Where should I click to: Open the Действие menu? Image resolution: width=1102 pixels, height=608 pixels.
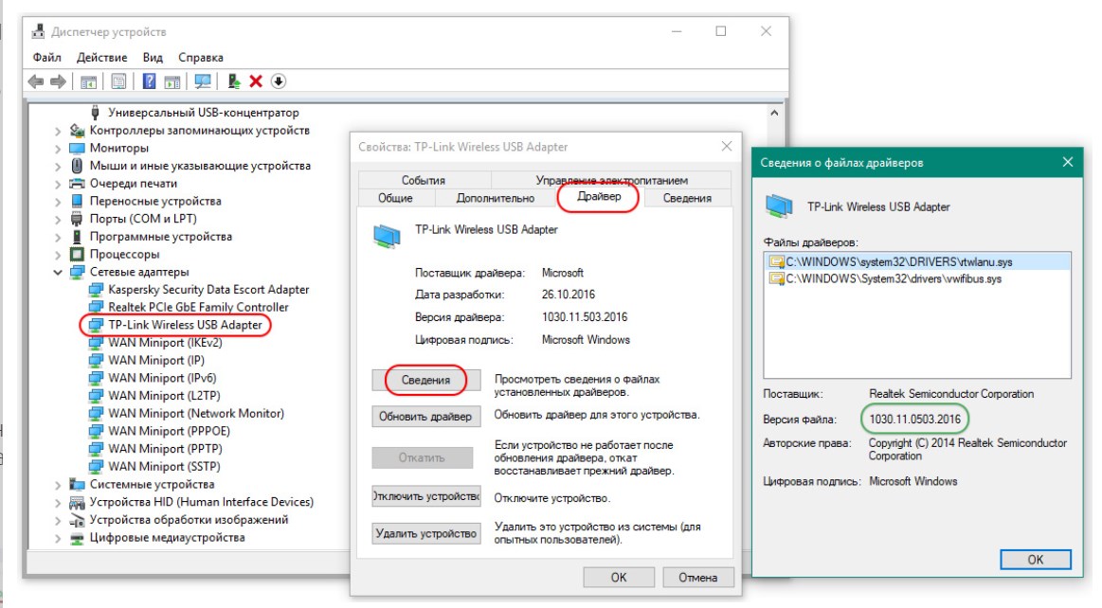102,58
